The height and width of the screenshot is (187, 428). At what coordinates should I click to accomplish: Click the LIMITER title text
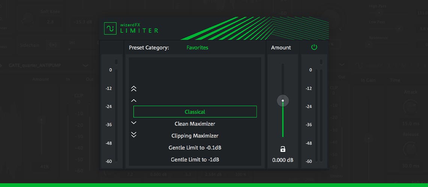pyautogui.click(x=139, y=31)
